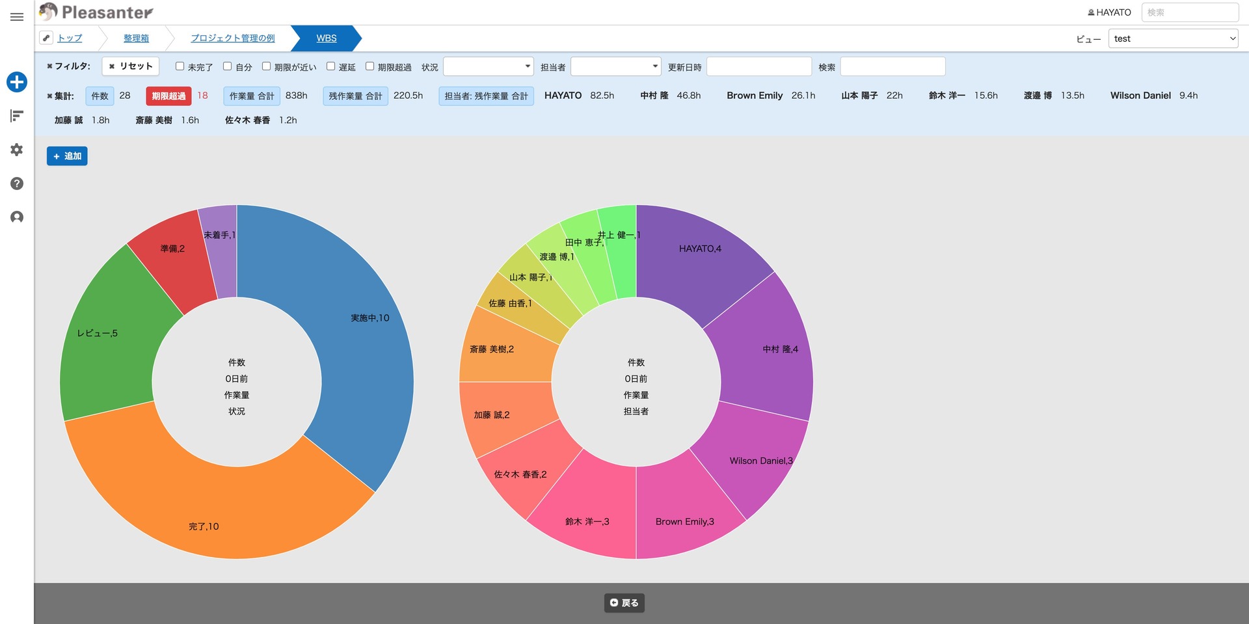Click the Pleasanter logo

[96, 12]
